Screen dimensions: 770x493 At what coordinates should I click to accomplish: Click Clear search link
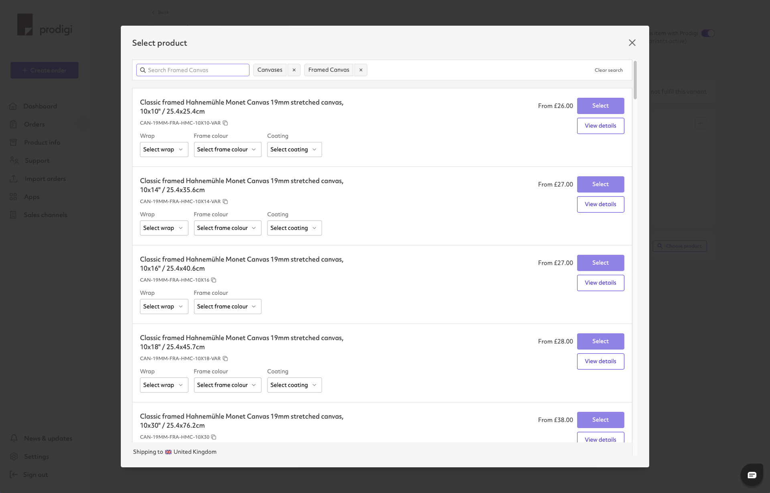click(608, 70)
